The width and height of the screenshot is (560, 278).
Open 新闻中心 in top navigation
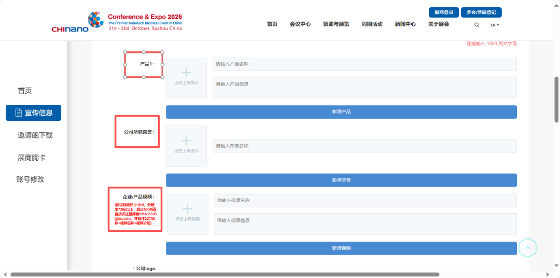pyautogui.click(x=405, y=24)
